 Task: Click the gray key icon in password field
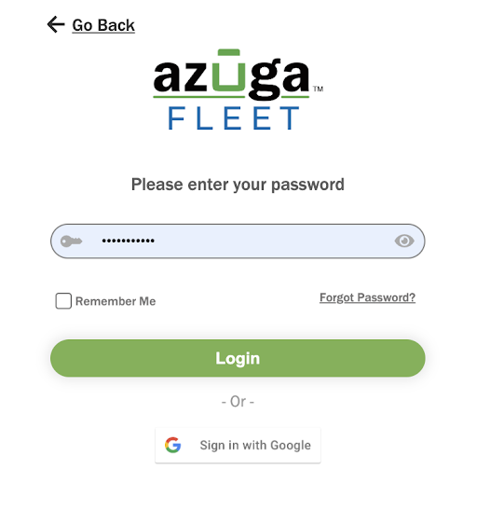(x=71, y=241)
